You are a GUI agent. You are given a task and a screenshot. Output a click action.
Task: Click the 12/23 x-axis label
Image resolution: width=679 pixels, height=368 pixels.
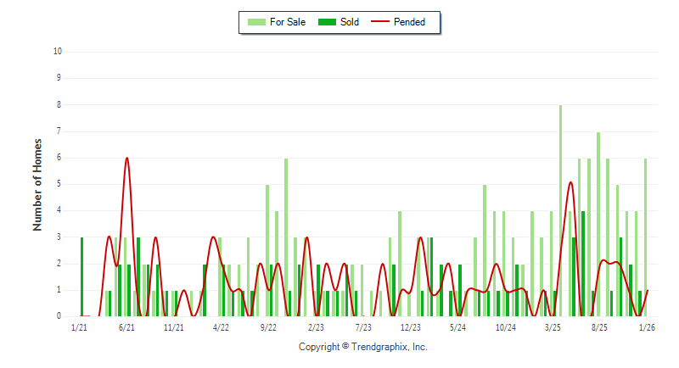410,327
